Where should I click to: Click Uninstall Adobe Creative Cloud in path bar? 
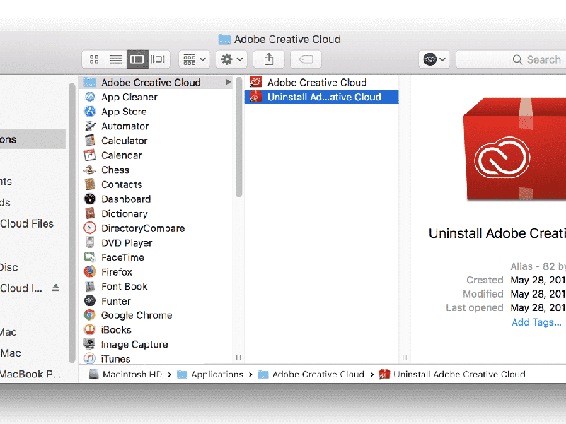click(x=452, y=375)
